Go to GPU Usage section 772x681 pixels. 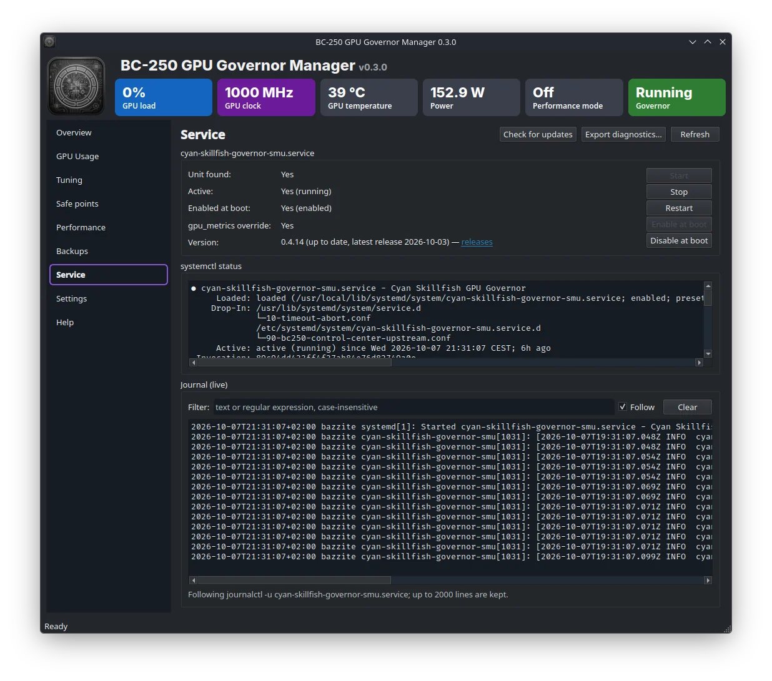tap(109, 156)
